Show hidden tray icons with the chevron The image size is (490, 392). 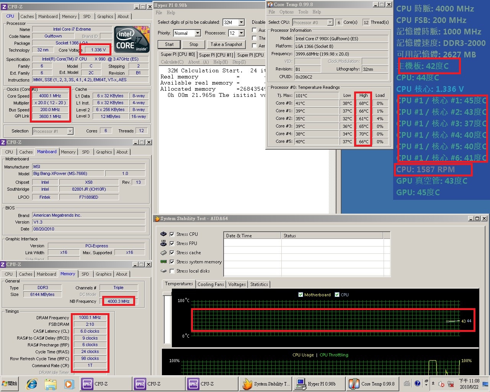pyautogui.click(x=433, y=384)
